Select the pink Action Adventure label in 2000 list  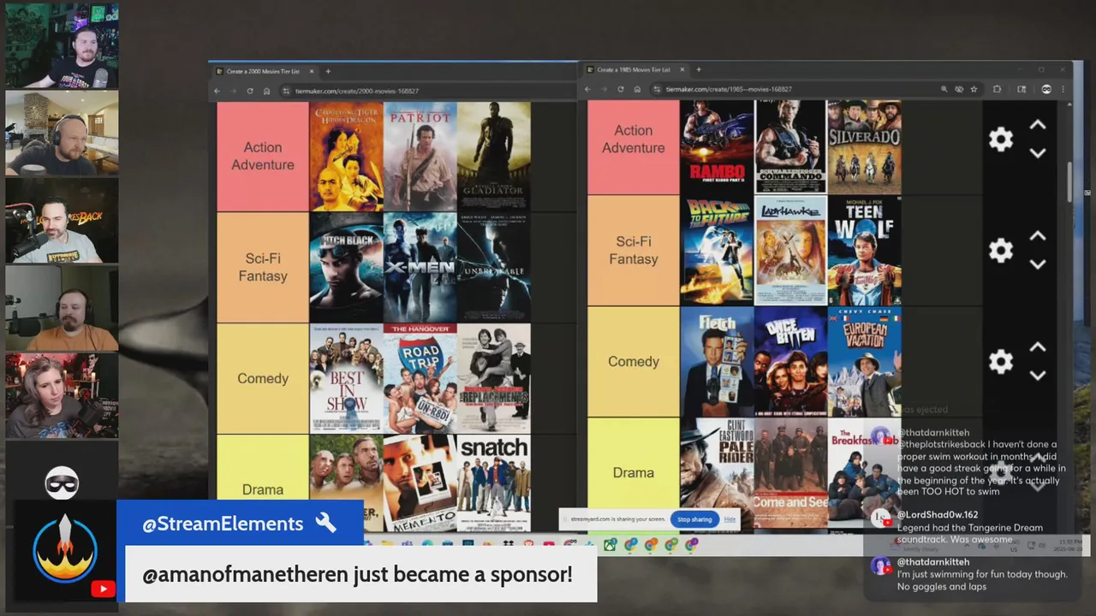click(263, 157)
